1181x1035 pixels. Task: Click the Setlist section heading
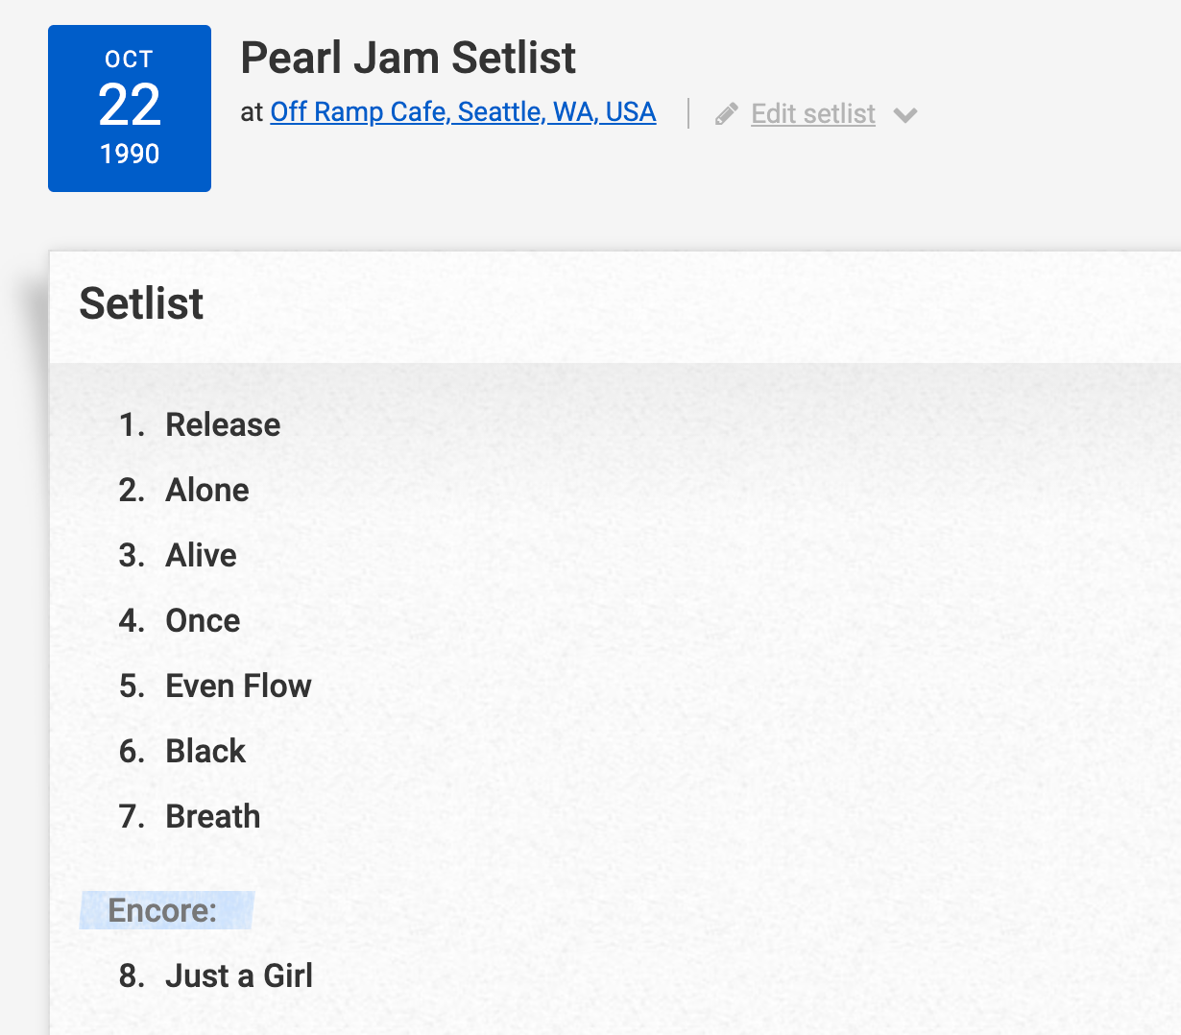(141, 304)
